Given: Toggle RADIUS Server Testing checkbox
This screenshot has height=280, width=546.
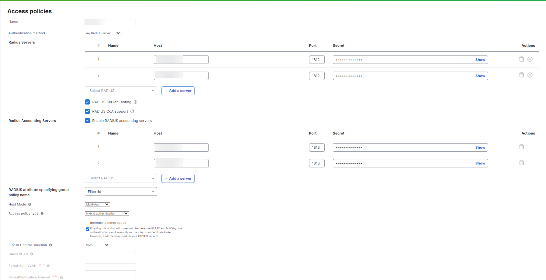Looking at the screenshot, I should point(87,102).
